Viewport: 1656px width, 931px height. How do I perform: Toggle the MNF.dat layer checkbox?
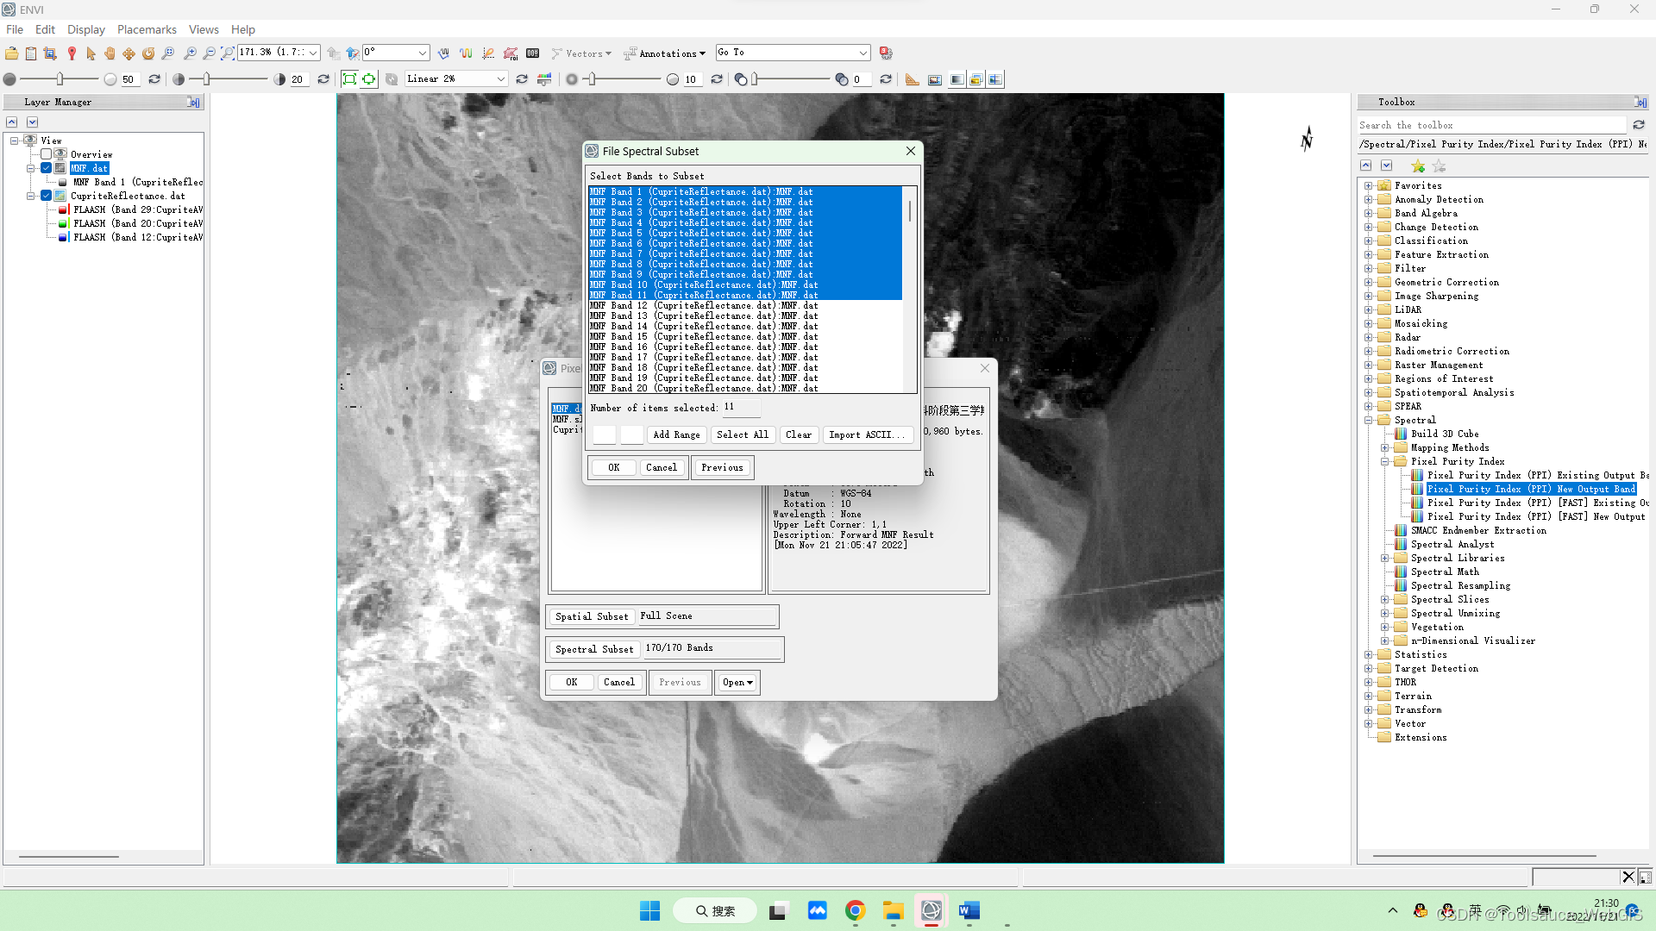(x=47, y=168)
